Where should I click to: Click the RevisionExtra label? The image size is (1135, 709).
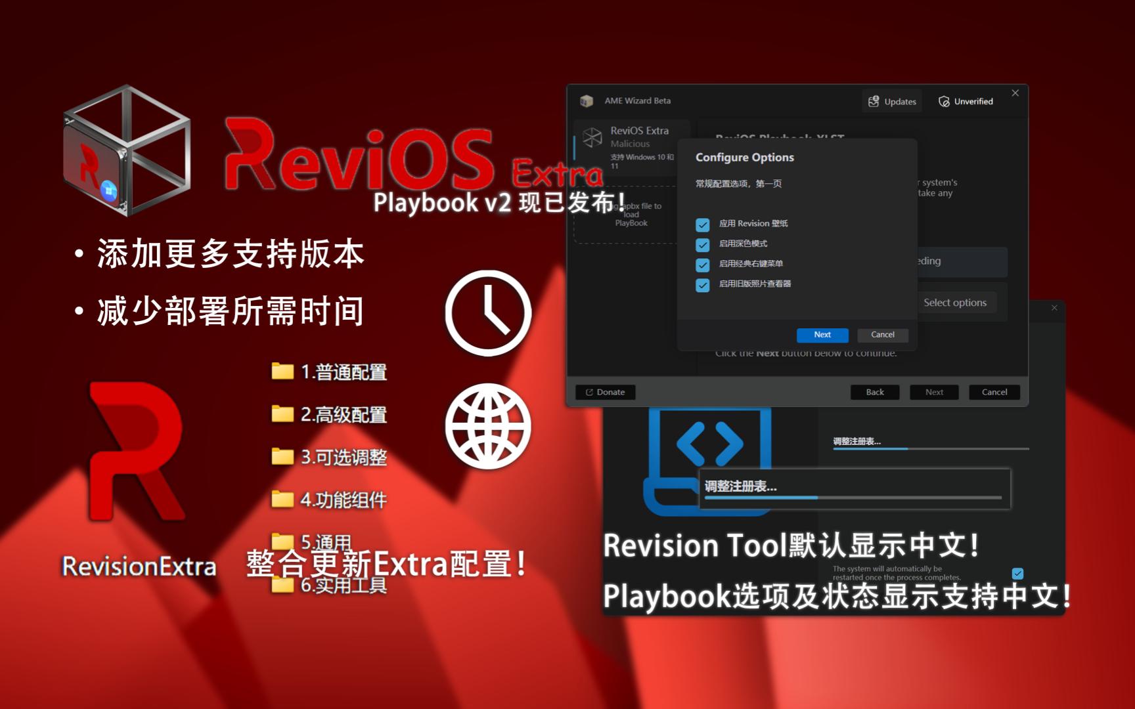click(139, 566)
